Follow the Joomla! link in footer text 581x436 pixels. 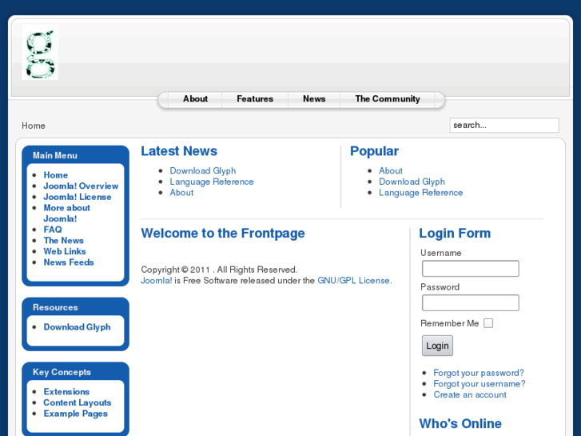pyautogui.click(x=156, y=281)
